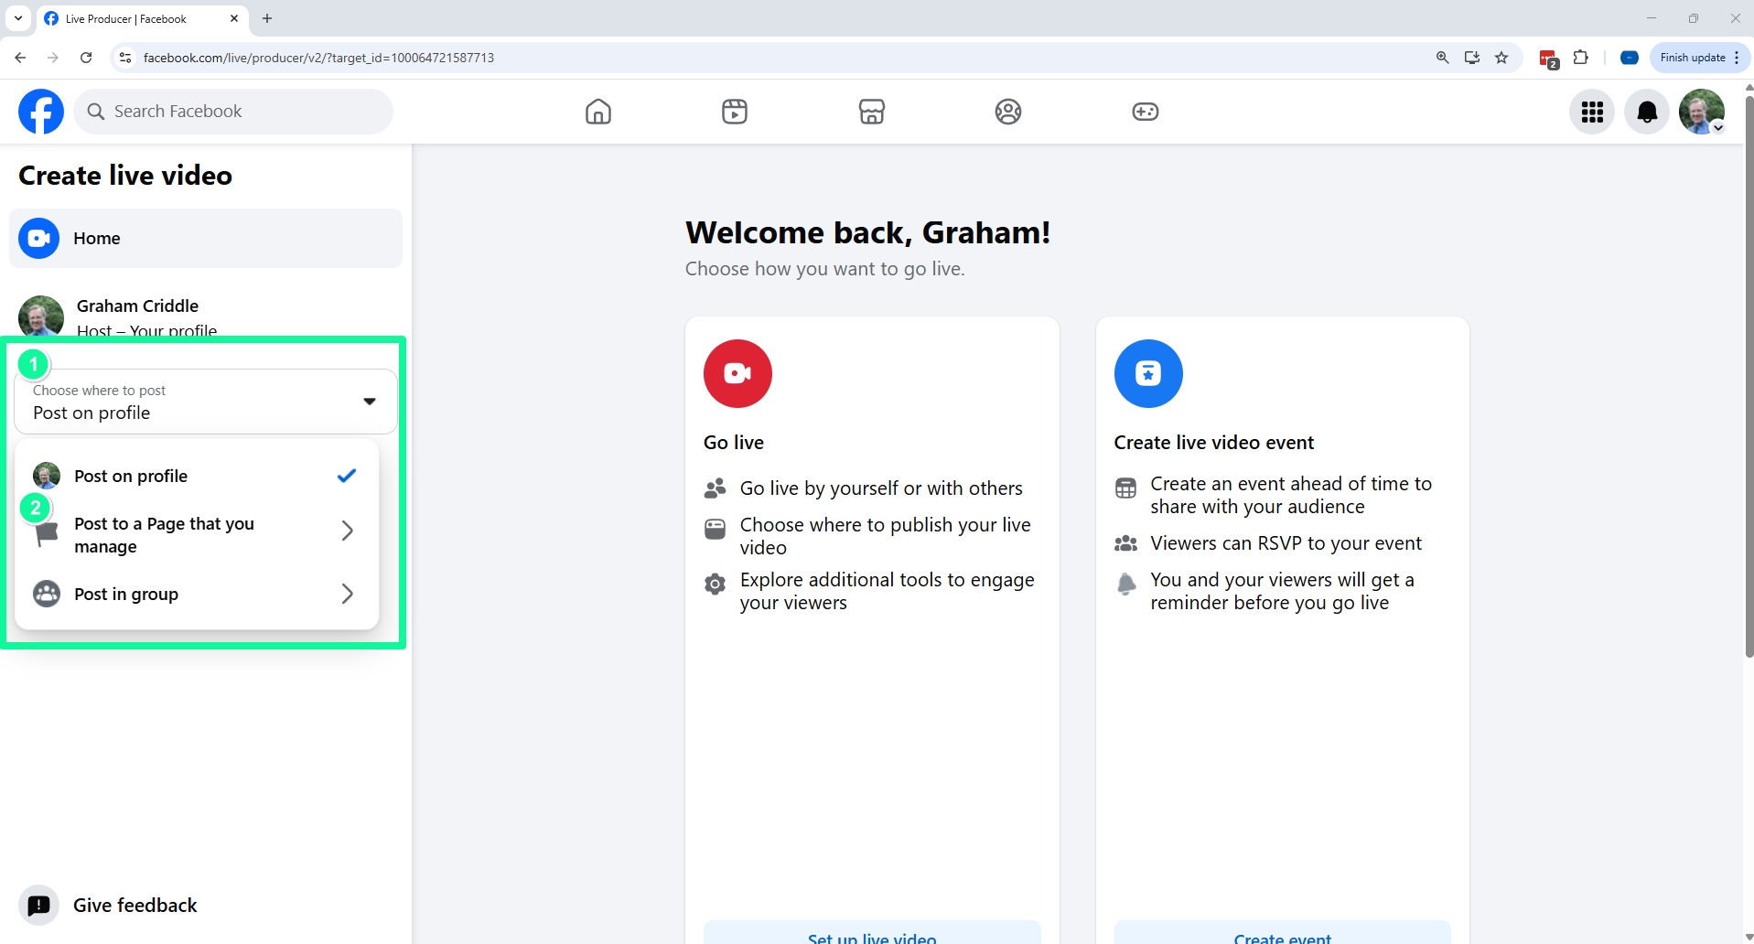Select Home in Create live video sidebar
Screen dimensions: 1754x944
(206, 238)
